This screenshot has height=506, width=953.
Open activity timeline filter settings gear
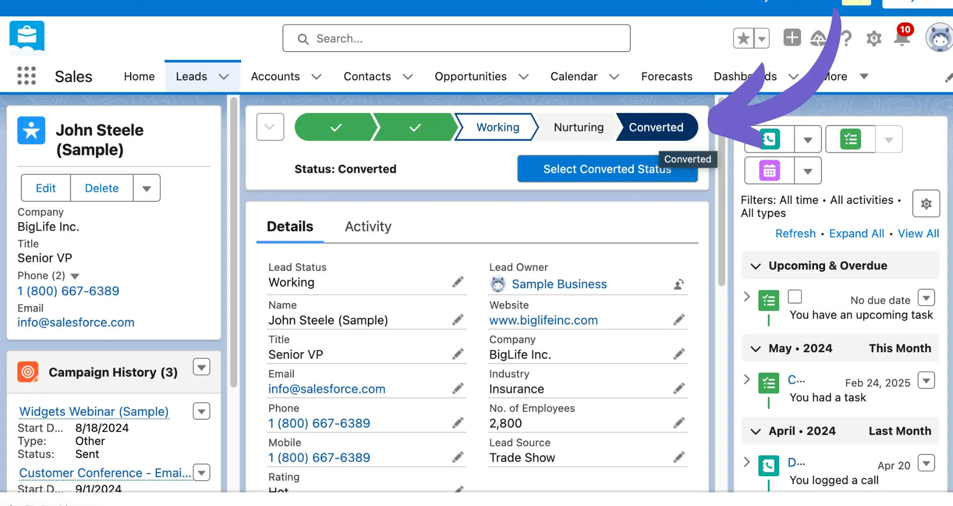click(926, 203)
